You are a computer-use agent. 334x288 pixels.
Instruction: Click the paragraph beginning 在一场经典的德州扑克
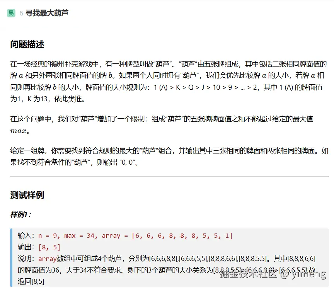(x=169, y=81)
